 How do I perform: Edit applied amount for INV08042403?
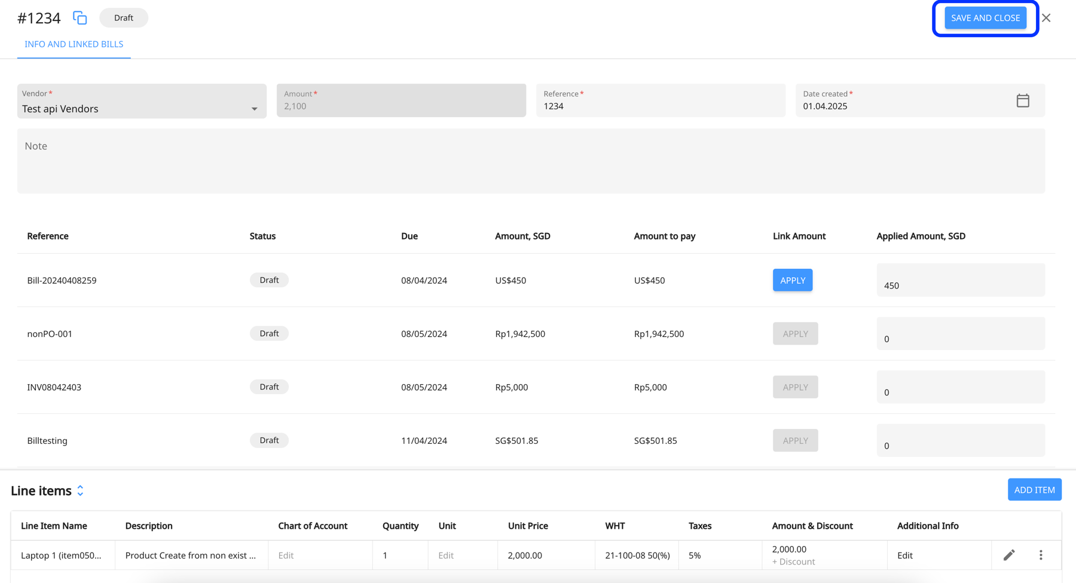point(961,387)
